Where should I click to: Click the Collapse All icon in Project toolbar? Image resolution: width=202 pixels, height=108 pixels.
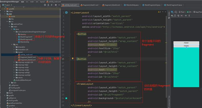pos(52,5)
